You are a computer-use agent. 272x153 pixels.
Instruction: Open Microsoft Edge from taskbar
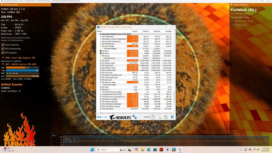[x=149, y=149]
